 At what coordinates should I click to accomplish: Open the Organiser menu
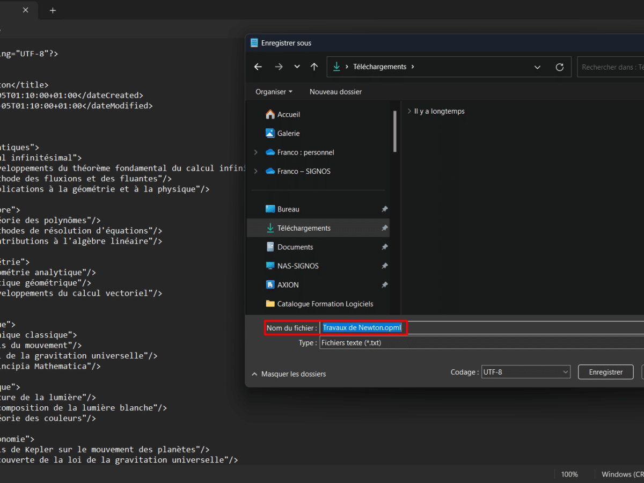(274, 92)
